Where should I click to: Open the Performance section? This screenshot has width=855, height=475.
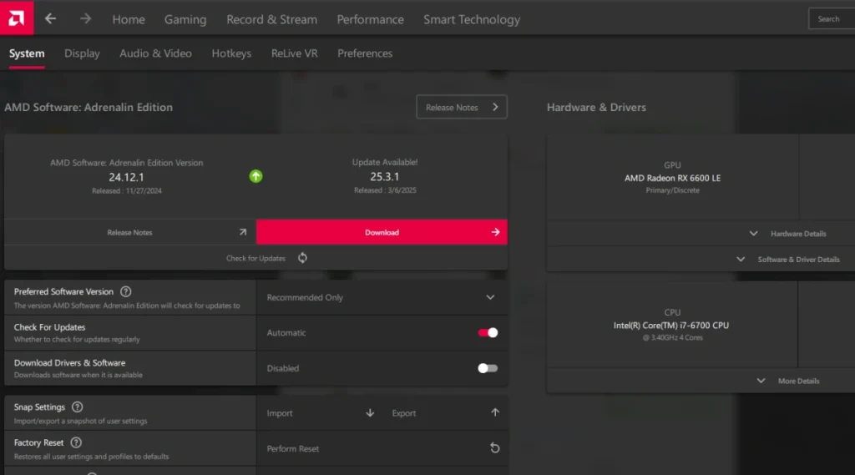tap(370, 20)
